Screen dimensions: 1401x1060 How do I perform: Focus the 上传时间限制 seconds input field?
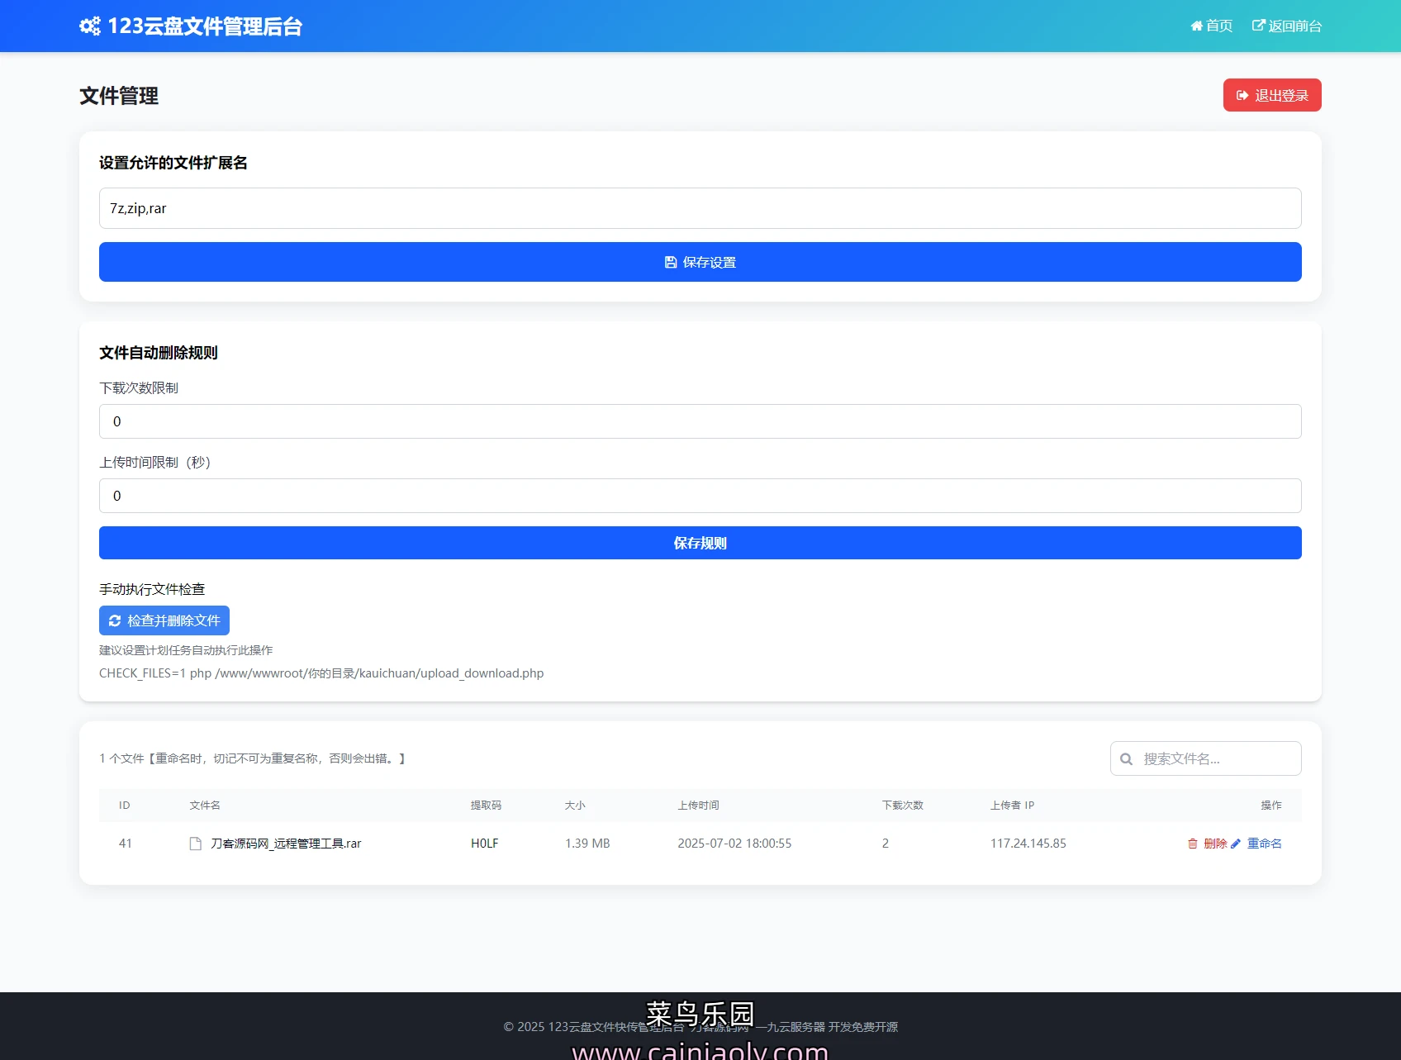700,496
